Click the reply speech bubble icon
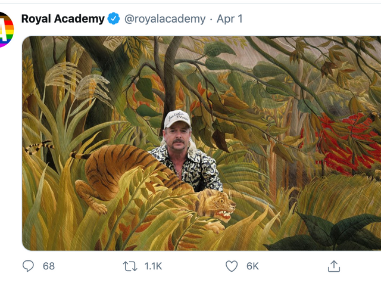This screenshot has height=286, width=381. pos(28,266)
